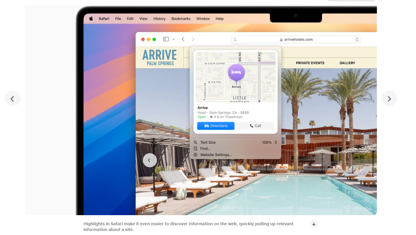Go forward with Safari's forward arrow
Viewport: 416px width, 235px height.
pyautogui.click(x=193, y=39)
